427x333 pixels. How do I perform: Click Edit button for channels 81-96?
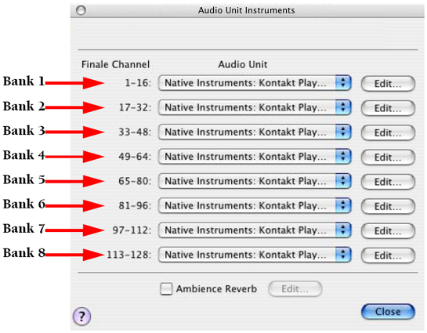coord(388,206)
